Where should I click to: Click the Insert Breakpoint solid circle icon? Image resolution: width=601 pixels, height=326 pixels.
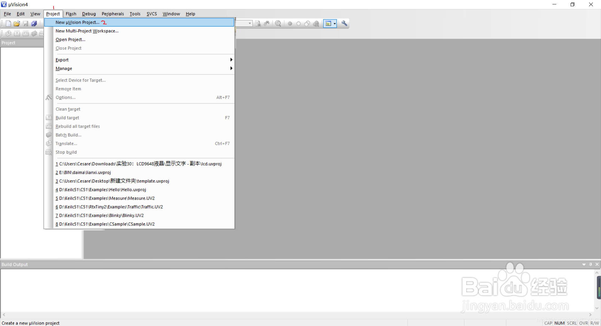click(x=290, y=23)
